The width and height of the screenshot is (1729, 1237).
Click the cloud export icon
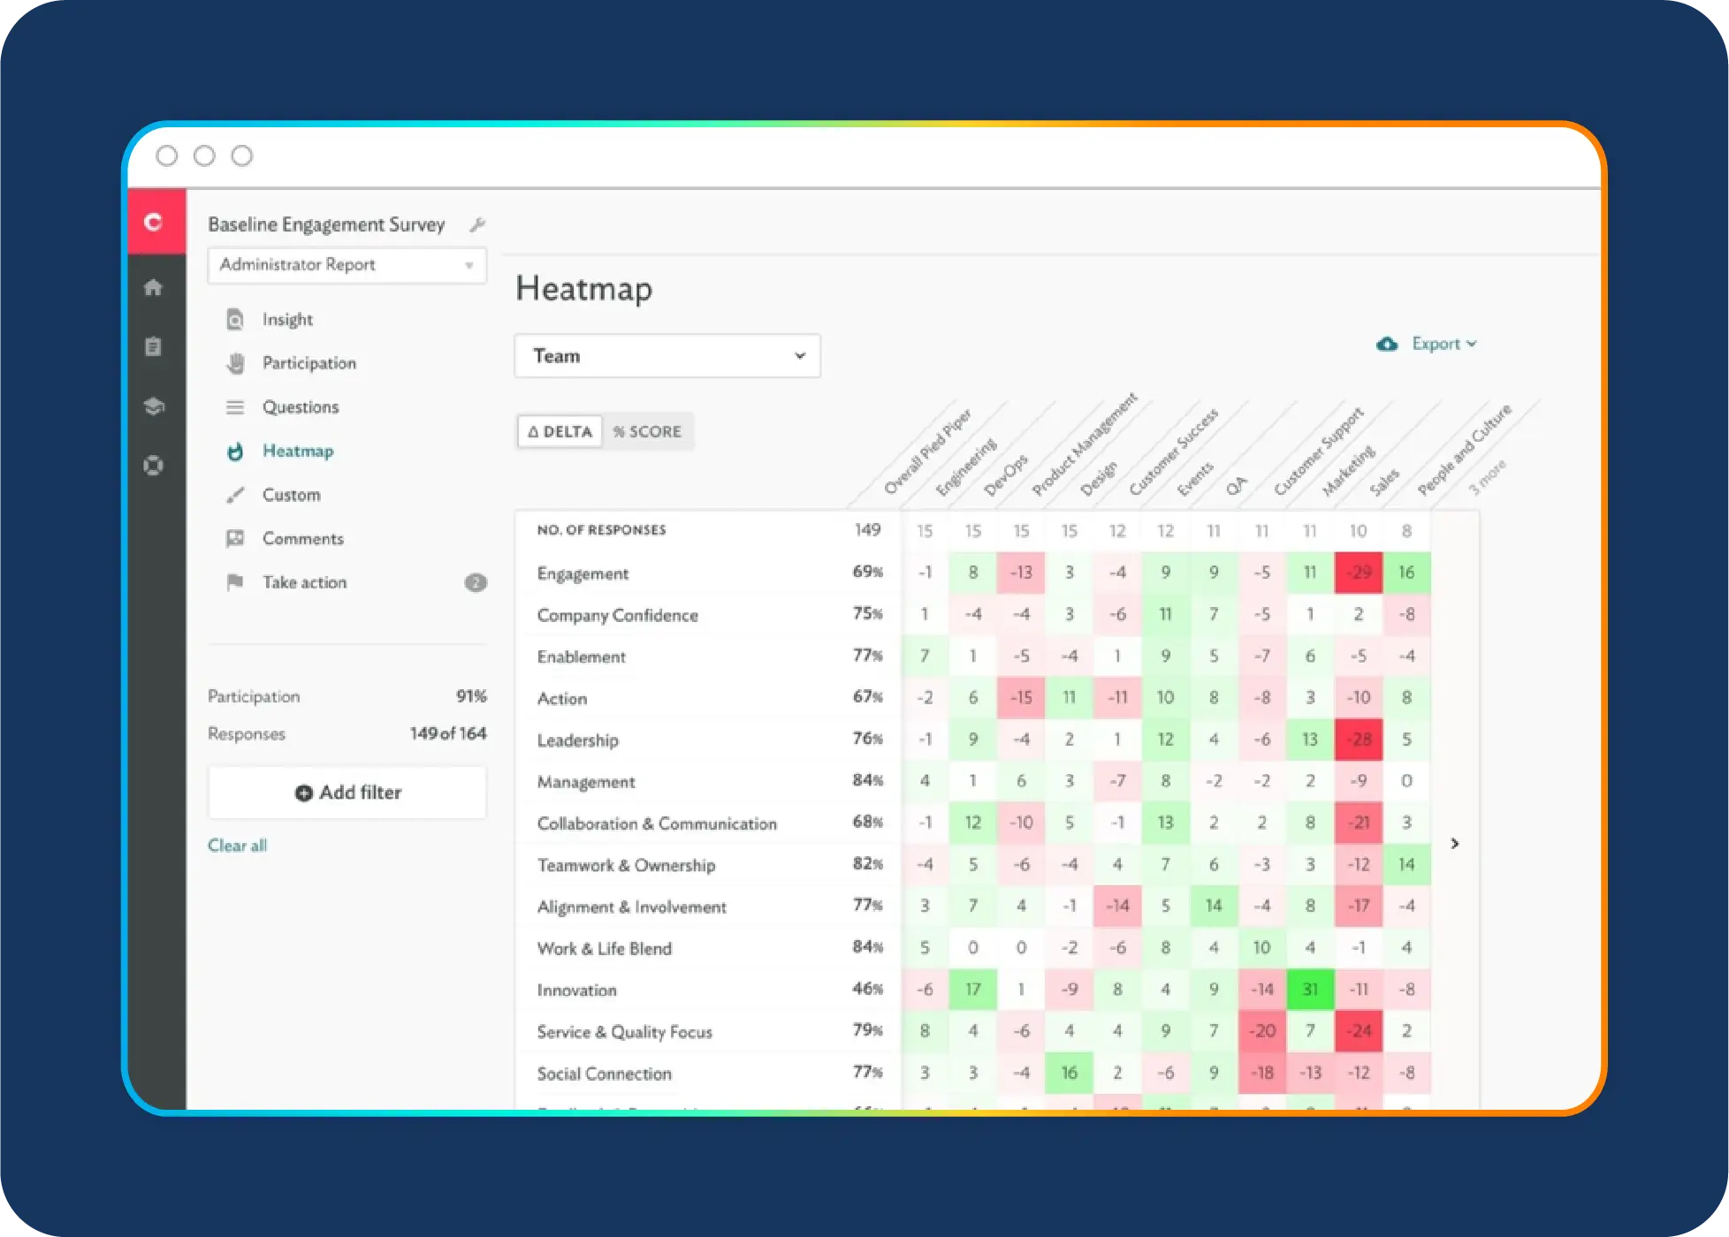[1387, 344]
